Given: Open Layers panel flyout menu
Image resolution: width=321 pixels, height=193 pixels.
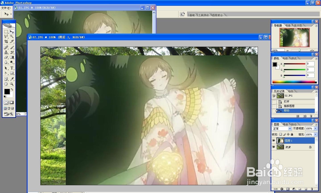Looking at the screenshot, I should click(x=316, y=125).
